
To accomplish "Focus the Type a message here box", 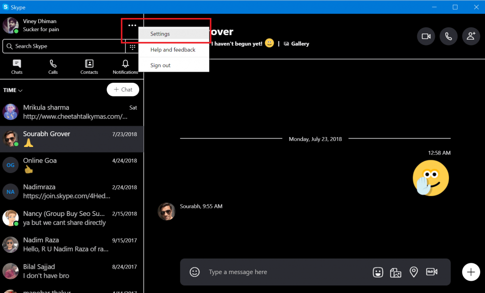I will [x=287, y=272].
